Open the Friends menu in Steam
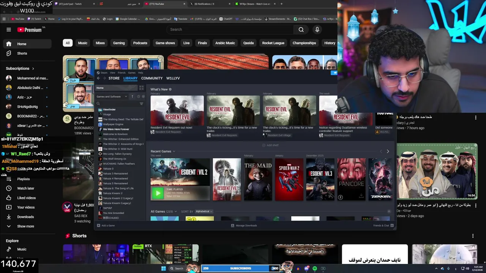The image size is (486, 273). click(x=121, y=72)
